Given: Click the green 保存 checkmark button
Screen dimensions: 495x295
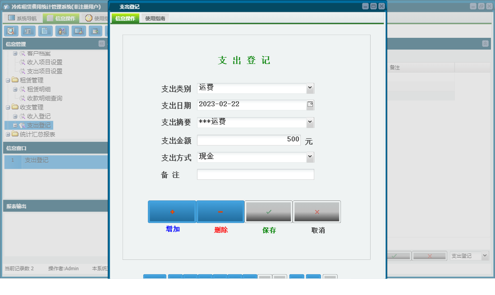Looking at the screenshot, I should click(268, 211).
